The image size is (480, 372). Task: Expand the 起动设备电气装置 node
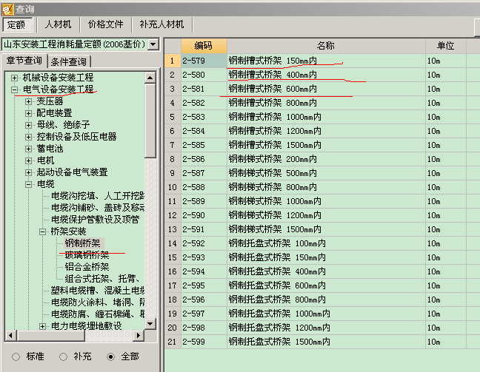coord(28,172)
